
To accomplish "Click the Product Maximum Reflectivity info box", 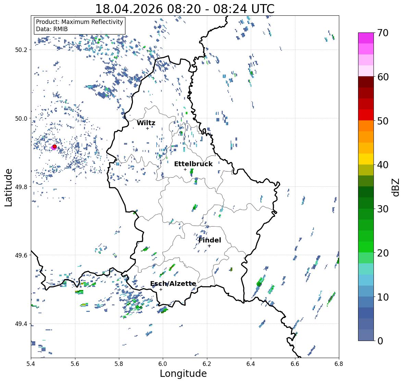I will (79, 25).
